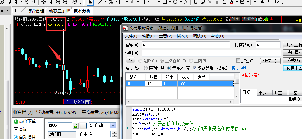
Task: Click the clock icon in chart header
Action: coord(261,19)
